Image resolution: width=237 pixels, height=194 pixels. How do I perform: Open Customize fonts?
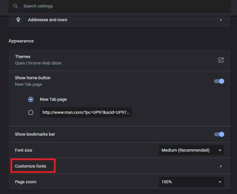point(119,166)
